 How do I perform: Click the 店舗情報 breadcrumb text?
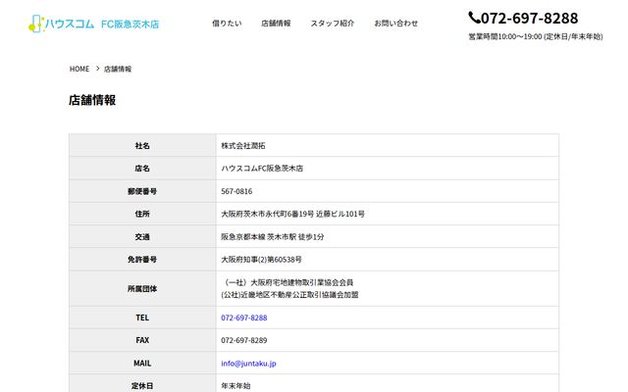click(x=118, y=69)
